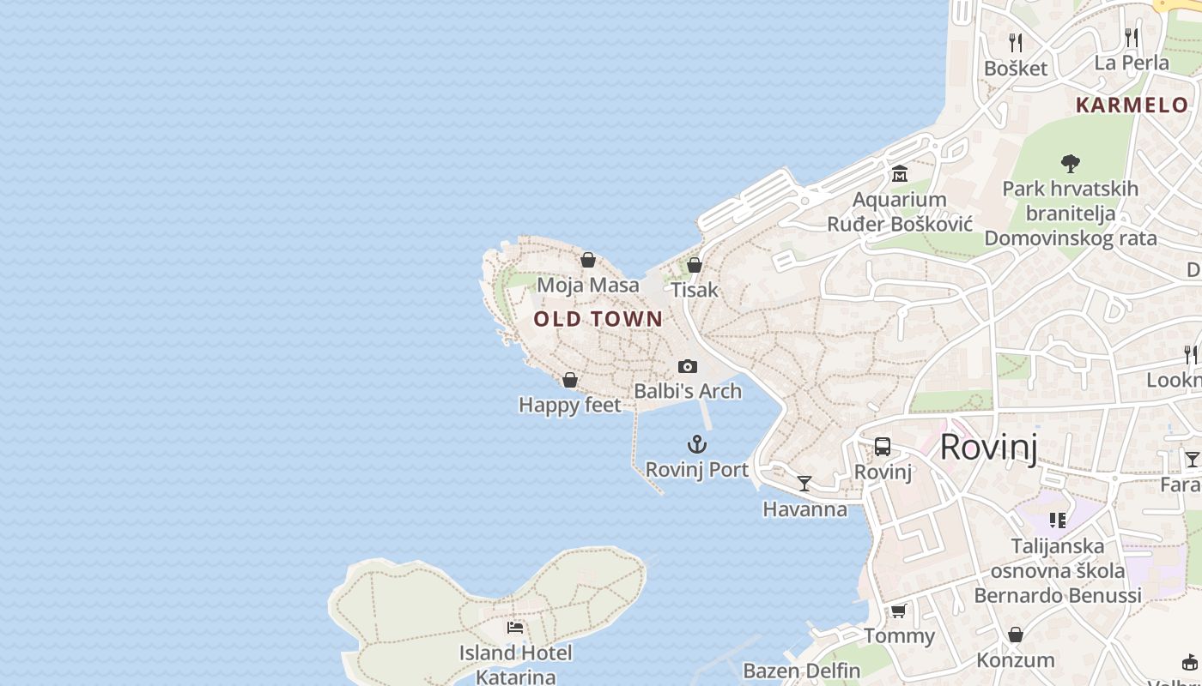The height and width of the screenshot is (686, 1202).
Task: Select the KARMELO neighborhood label
Action: point(1132,105)
